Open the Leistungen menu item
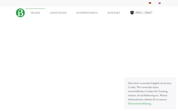178x111 pixels. point(58,13)
